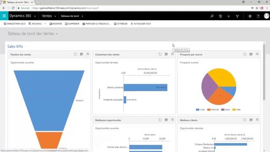The image size is (270, 152).
Task: Click the Nouveau command
Action: pyautogui.click(x=35, y=24)
